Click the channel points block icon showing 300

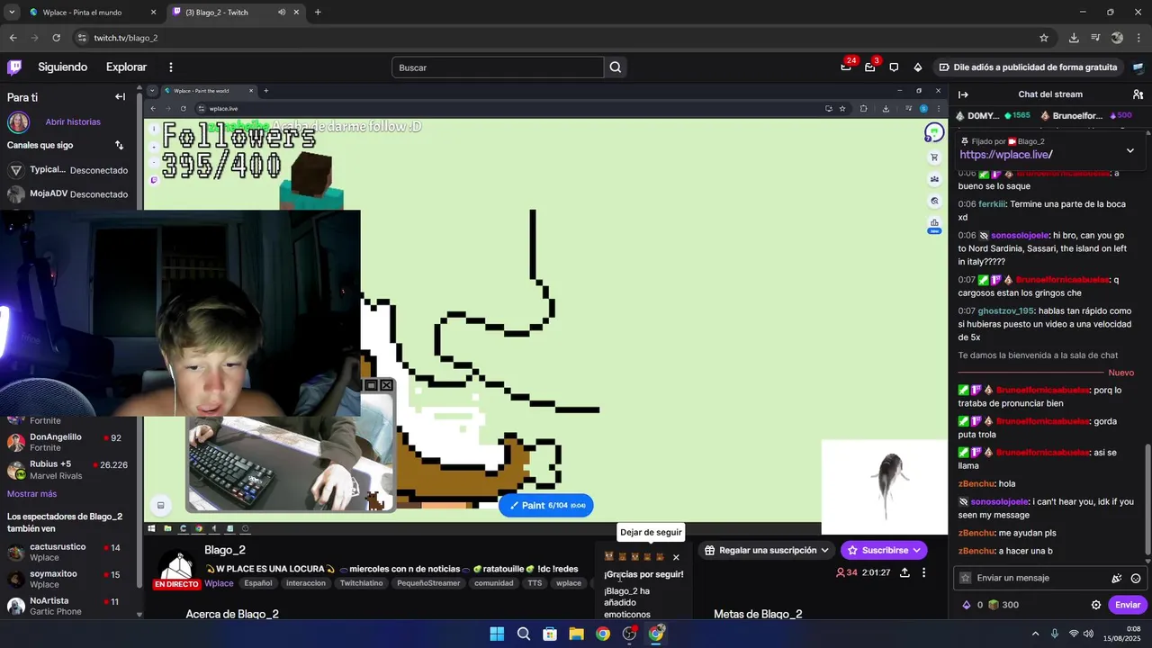(994, 605)
